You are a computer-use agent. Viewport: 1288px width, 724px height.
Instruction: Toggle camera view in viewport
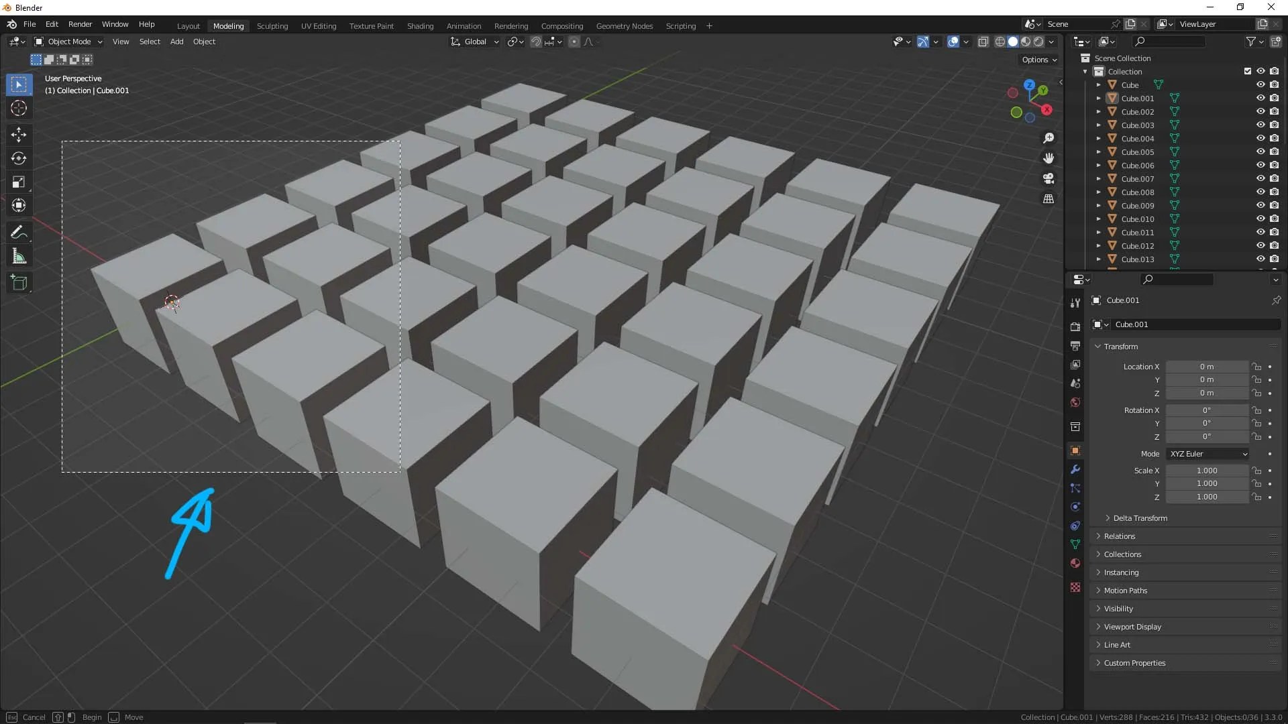click(x=1049, y=178)
